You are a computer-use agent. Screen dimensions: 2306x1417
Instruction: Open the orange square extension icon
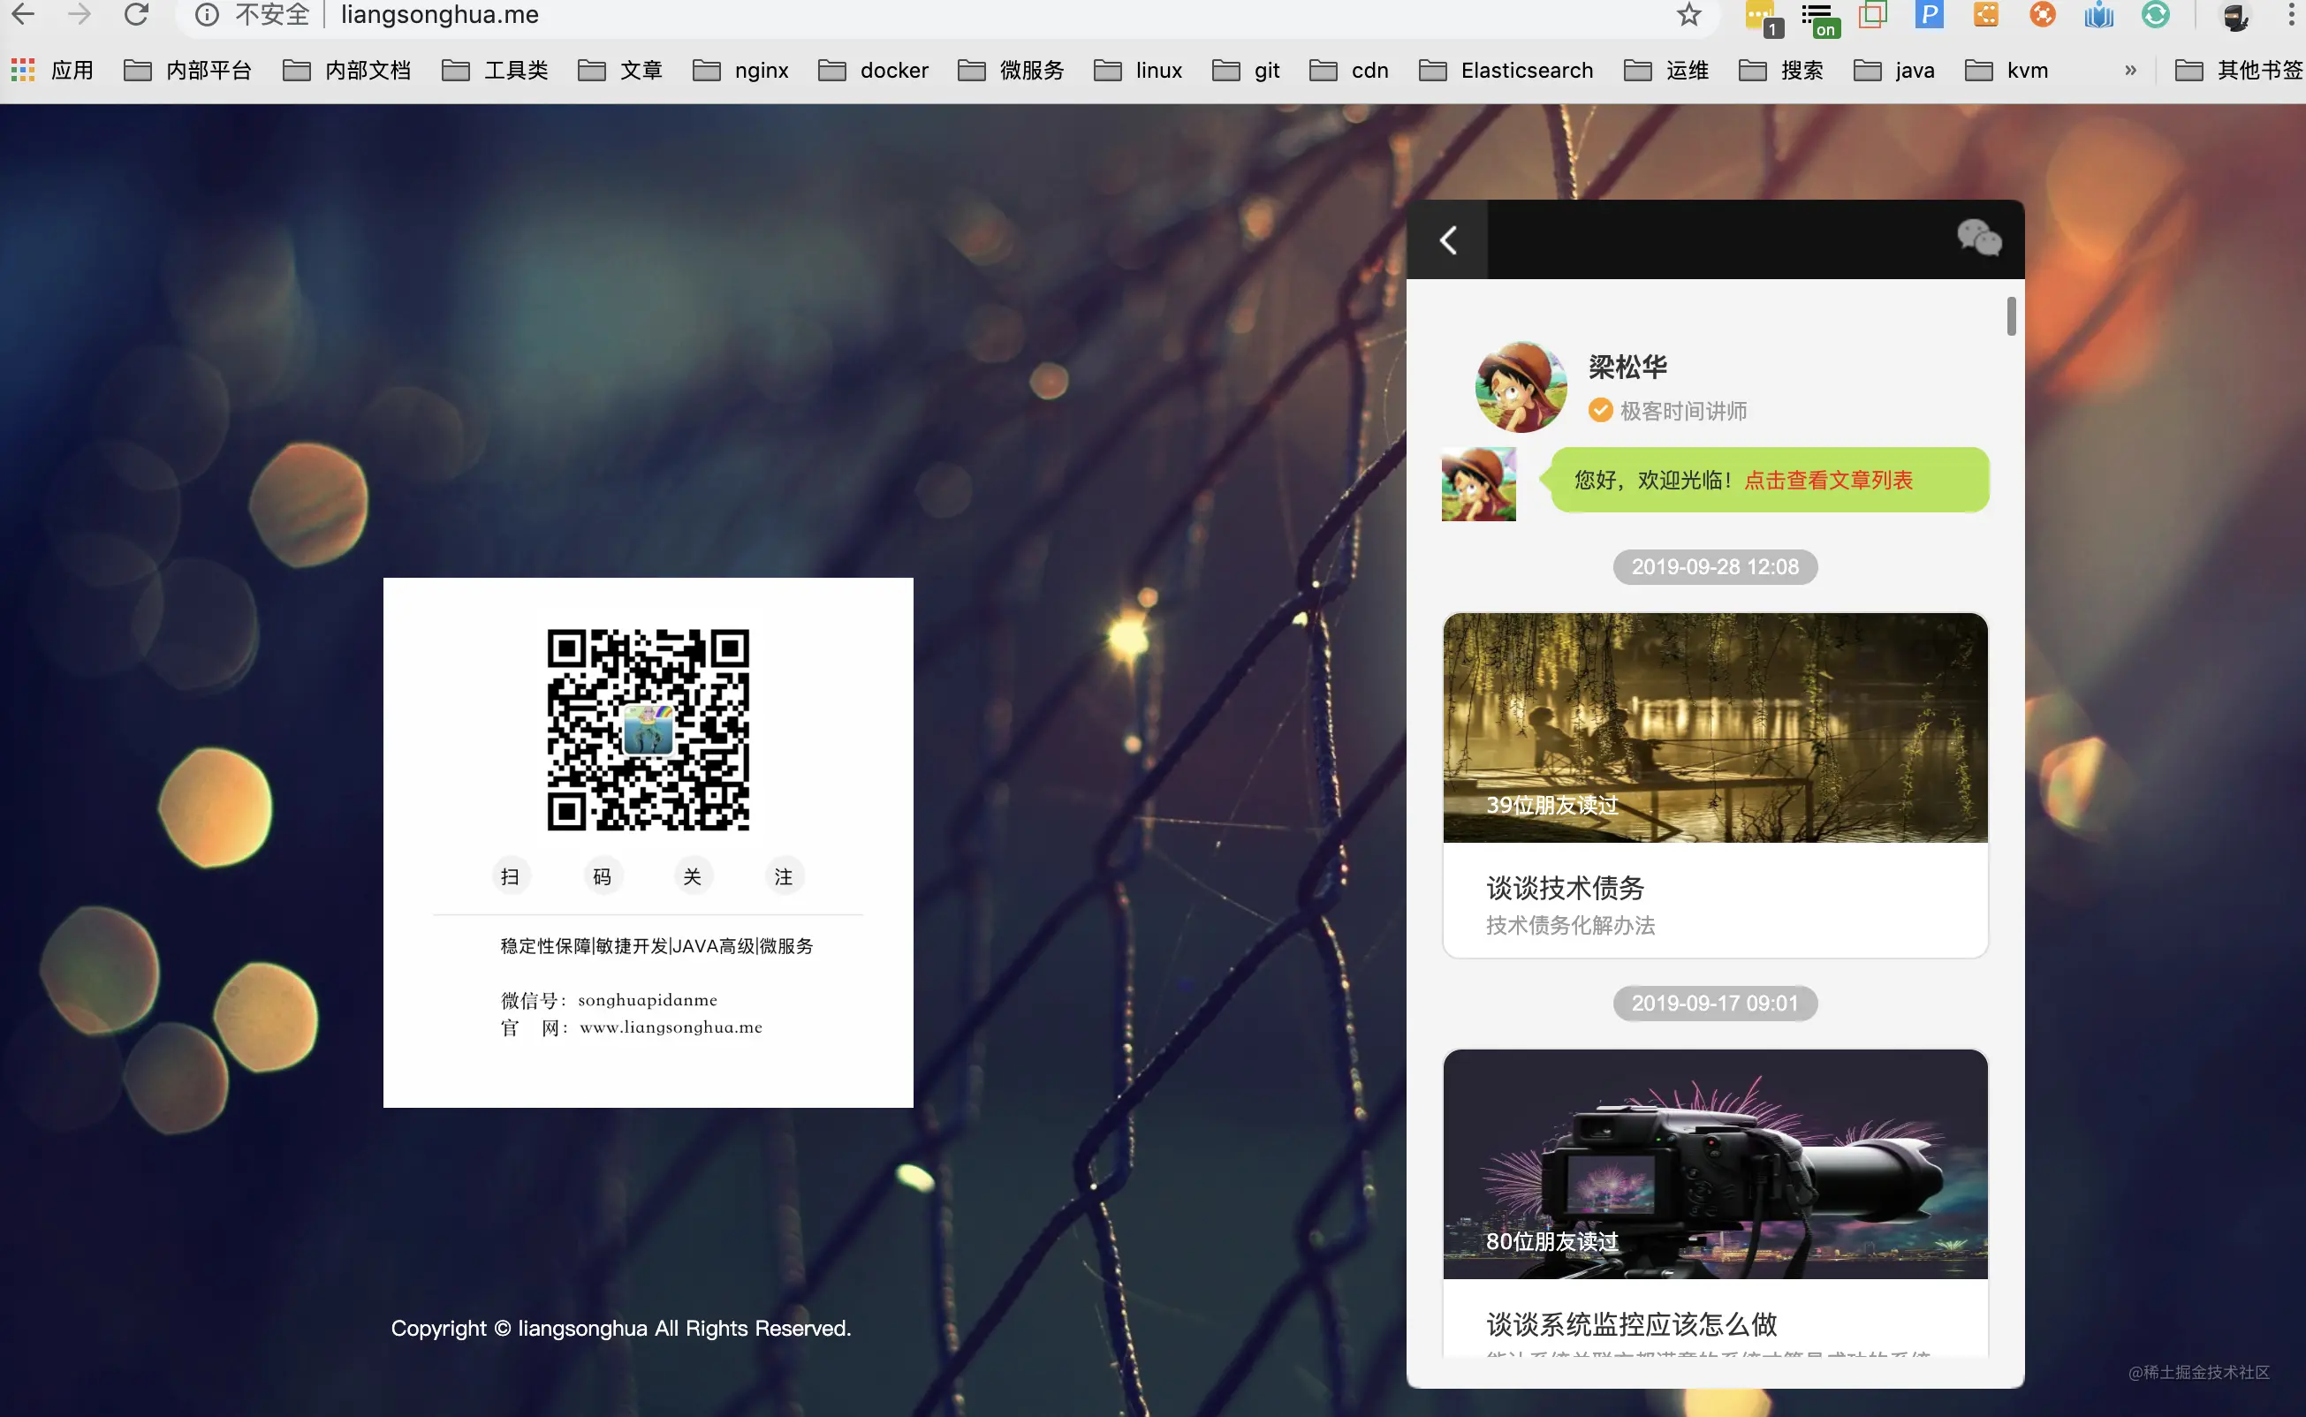(1985, 15)
